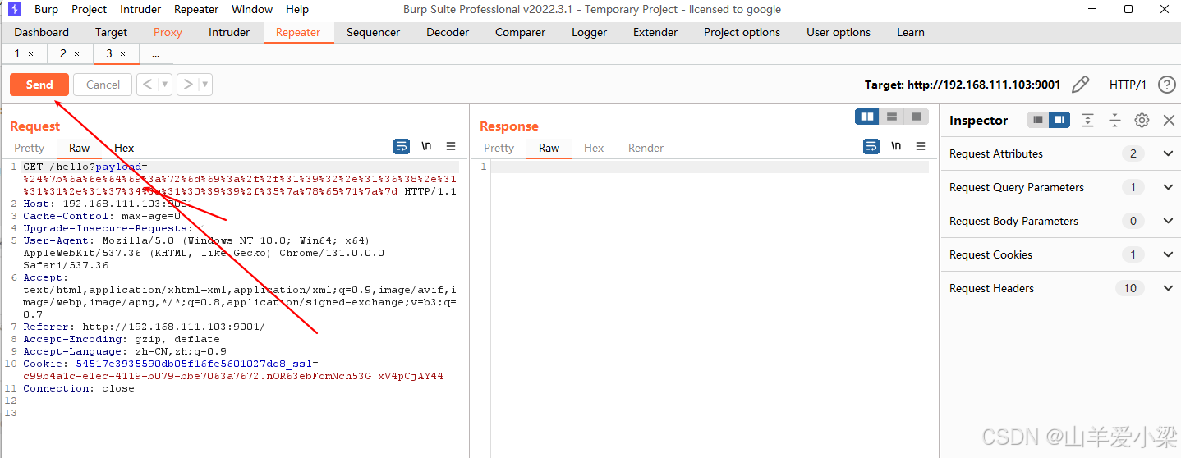
Task: Switch to the Decoder tab
Action: [448, 32]
